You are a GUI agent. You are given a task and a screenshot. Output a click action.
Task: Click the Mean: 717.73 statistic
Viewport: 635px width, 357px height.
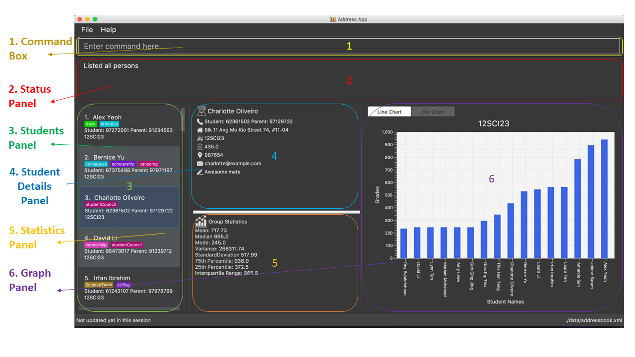(211, 231)
